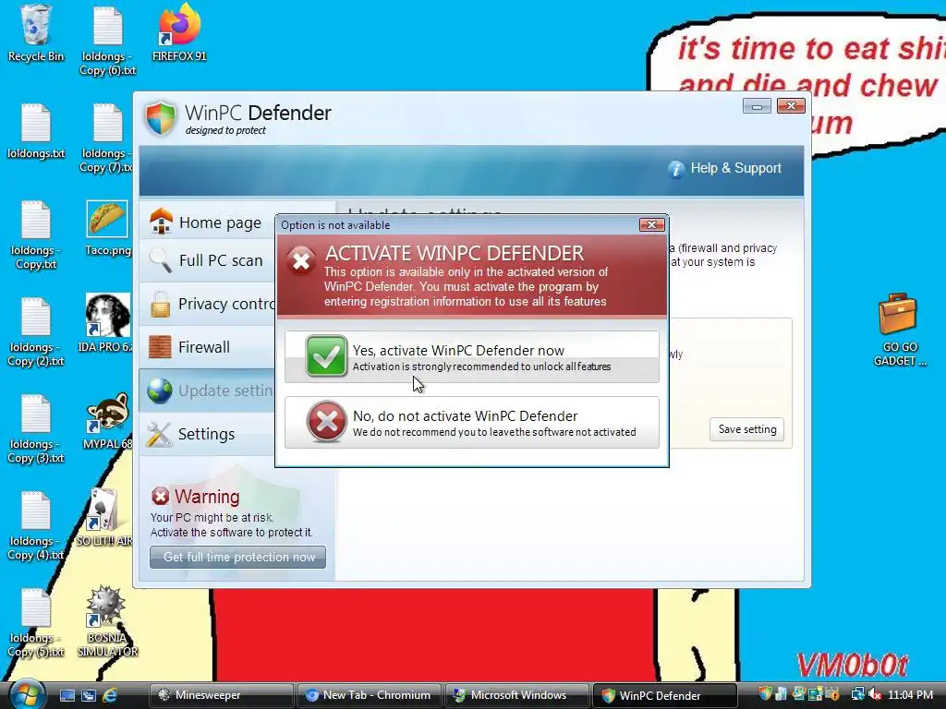946x709 pixels.
Task: Open the Settings sidebar item
Action: (x=206, y=434)
